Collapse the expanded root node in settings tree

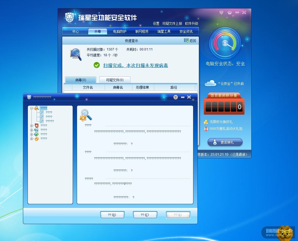[x=32, y=108]
